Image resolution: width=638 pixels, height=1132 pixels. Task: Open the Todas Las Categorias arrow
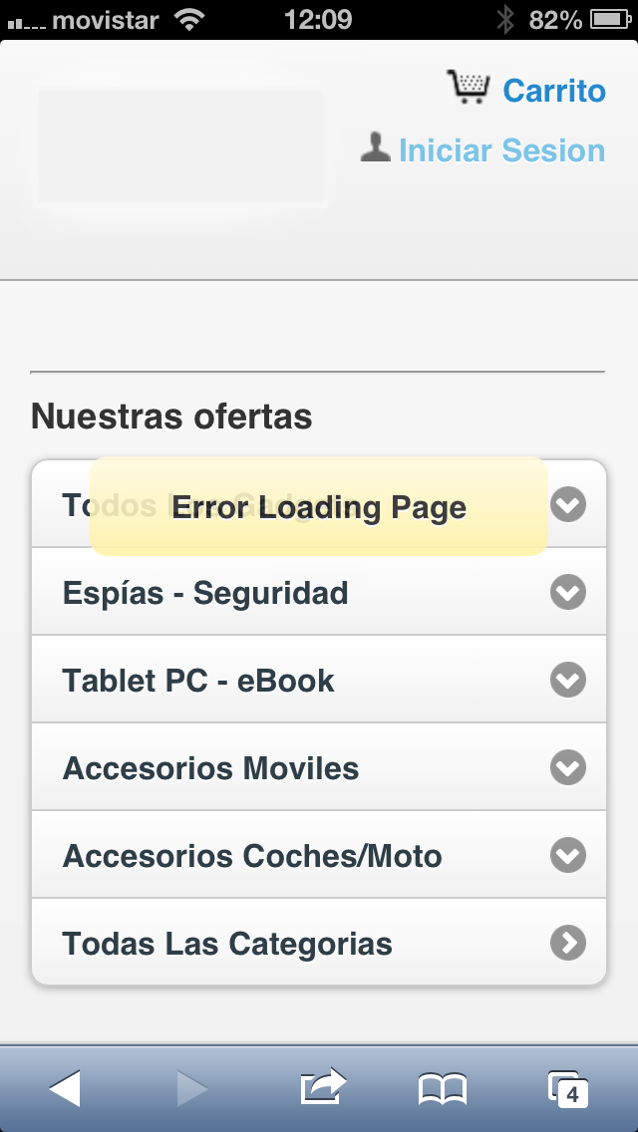tap(568, 943)
